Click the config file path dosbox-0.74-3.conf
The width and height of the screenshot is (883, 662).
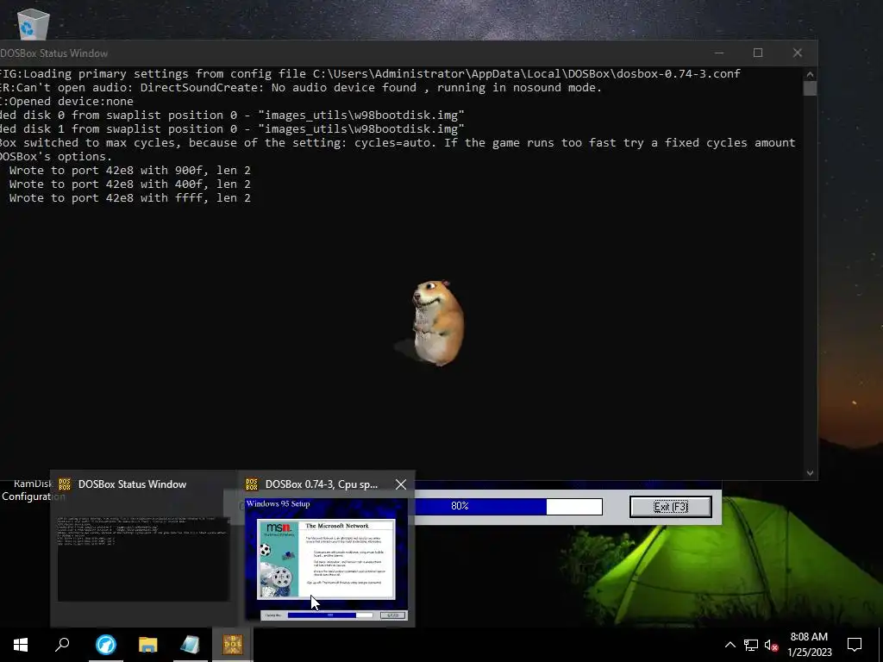click(x=527, y=74)
